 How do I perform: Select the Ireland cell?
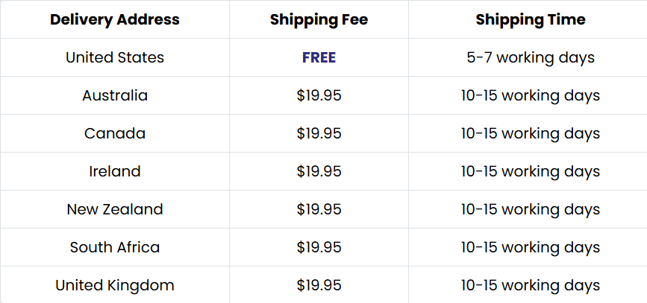[x=115, y=171]
